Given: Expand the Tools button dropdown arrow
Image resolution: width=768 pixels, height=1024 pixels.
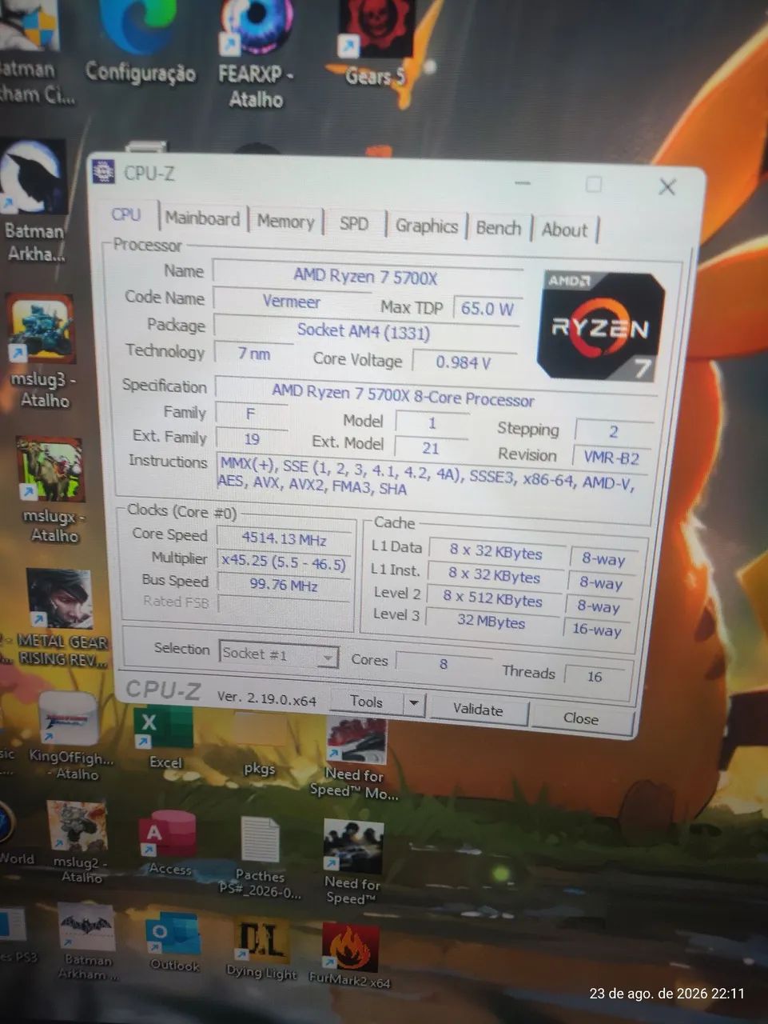Looking at the screenshot, I should (x=413, y=704).
